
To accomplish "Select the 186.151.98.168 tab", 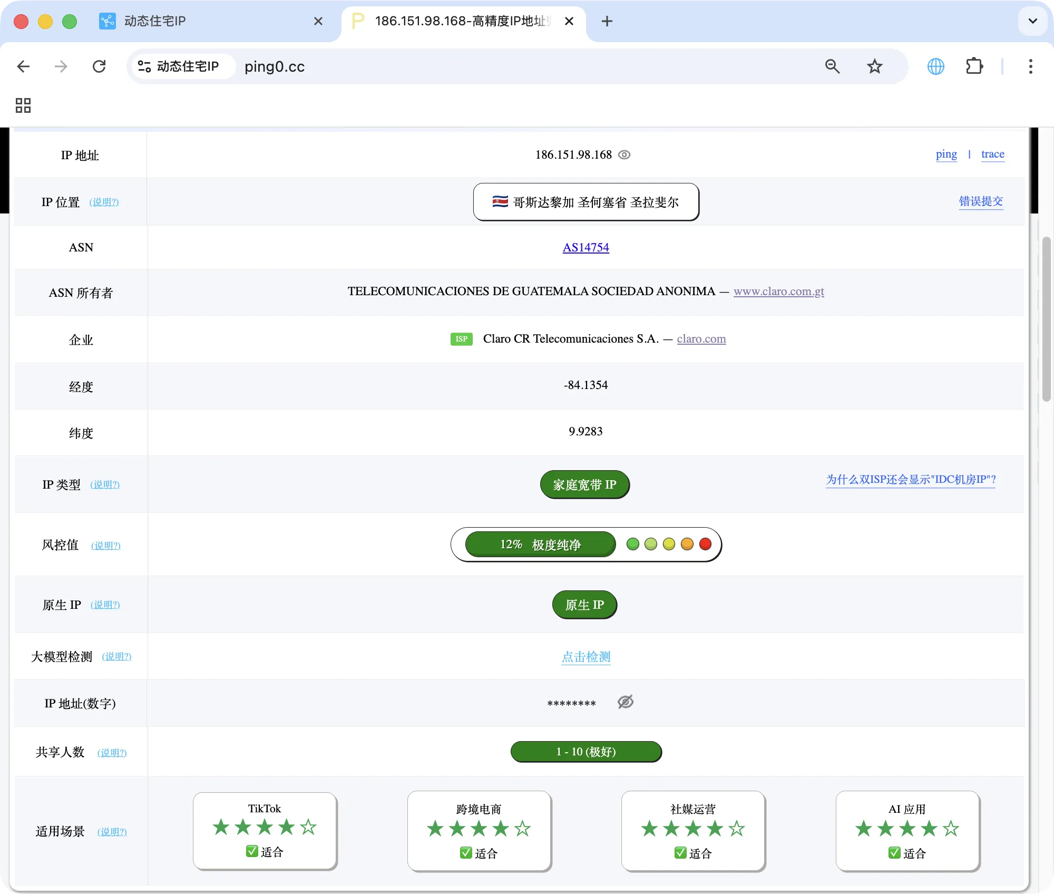I will click(463, 21).
